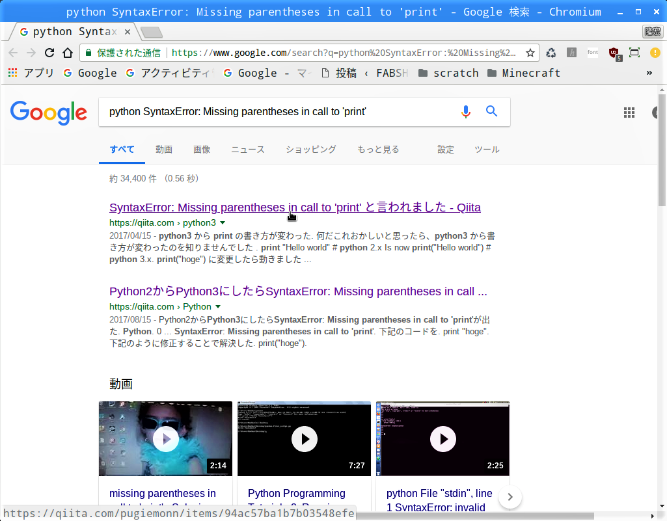This screenshot has width=667, height=521.
Task: Expand the もっと見る menu
Action: tap(378, 150)
